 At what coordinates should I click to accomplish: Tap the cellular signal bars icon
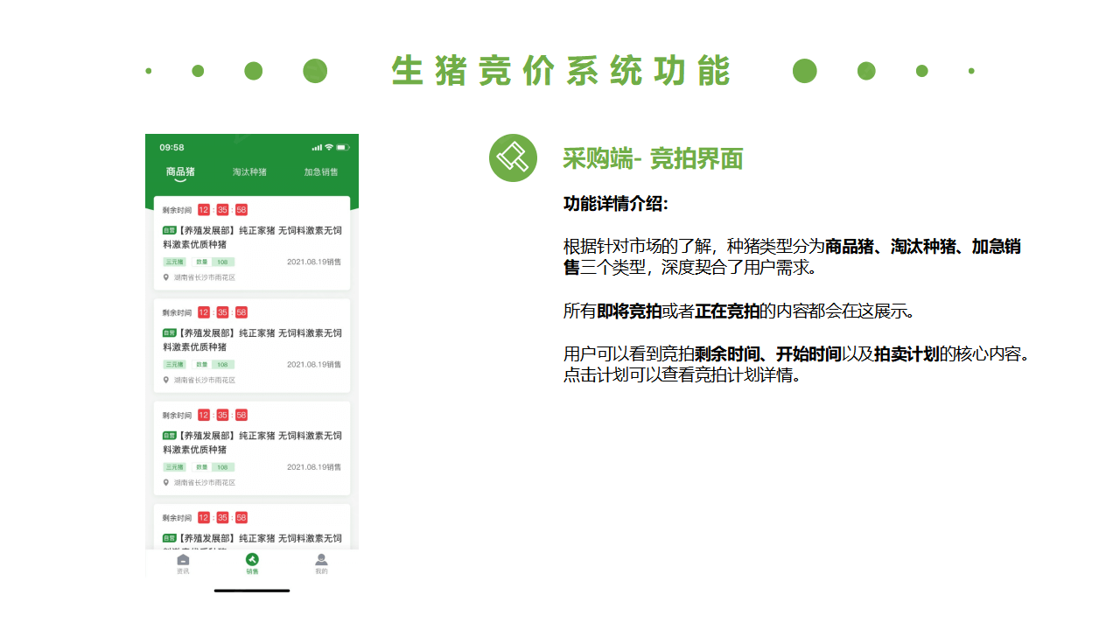point(318,147)
